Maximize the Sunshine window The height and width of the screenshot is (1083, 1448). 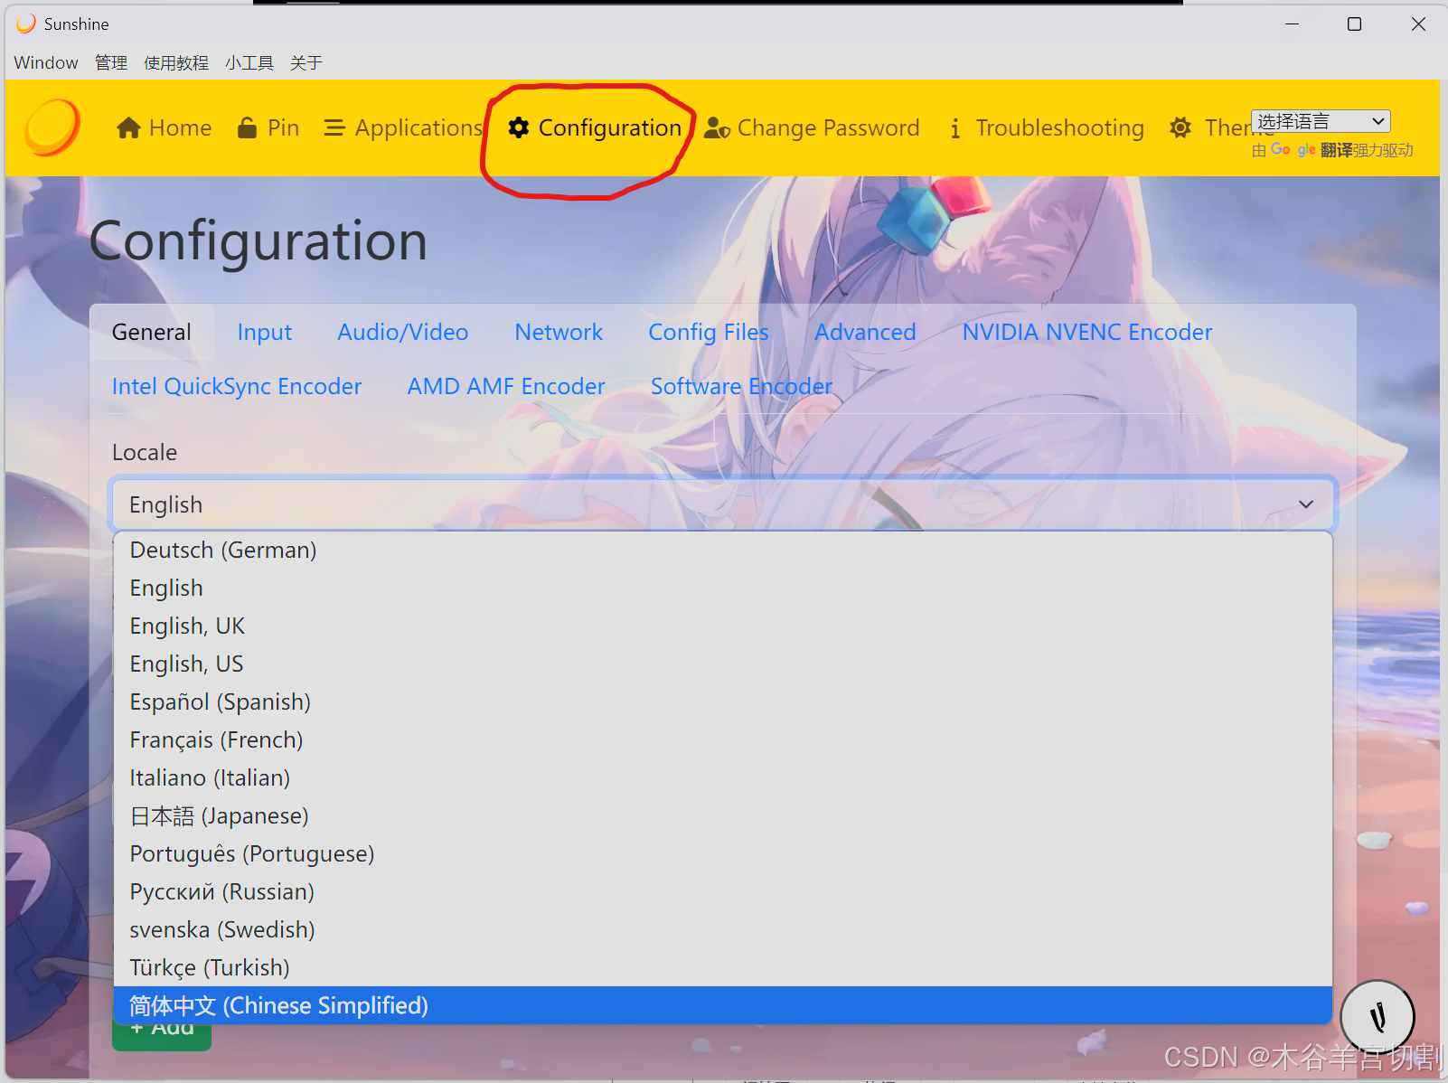1354,24
